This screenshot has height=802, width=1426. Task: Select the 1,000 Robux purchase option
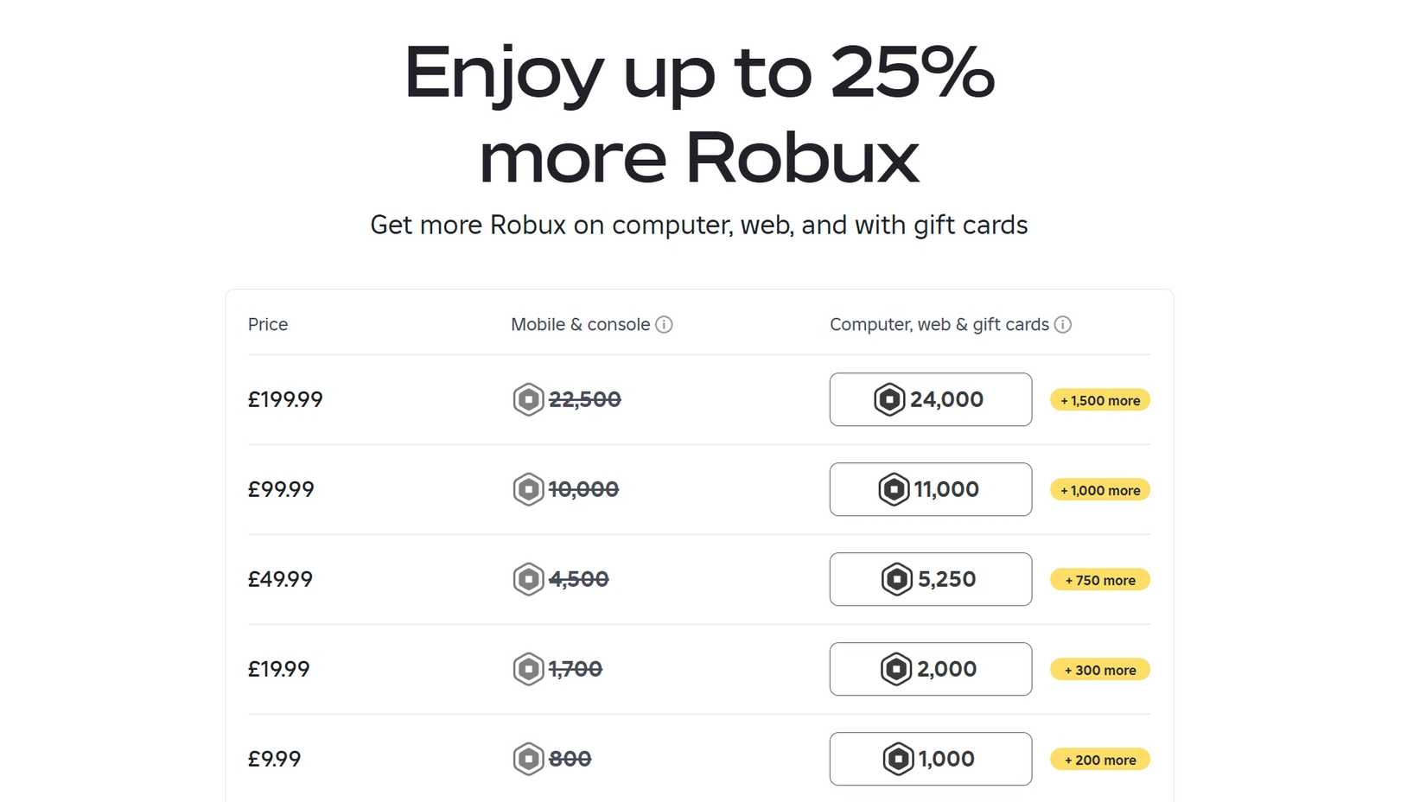coord(930,759)
